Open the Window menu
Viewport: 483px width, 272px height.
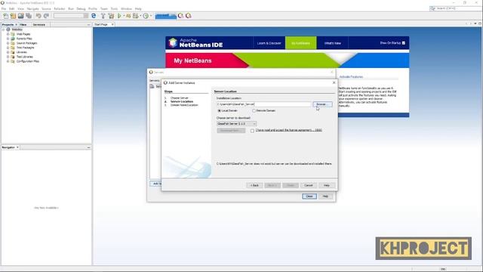point(126,9)
